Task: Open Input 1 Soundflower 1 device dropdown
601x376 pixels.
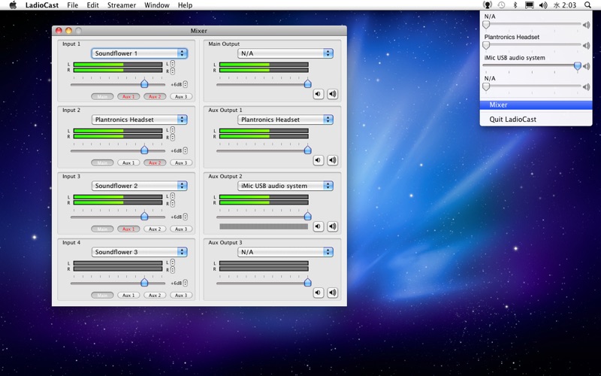Action: tap(140, 53)
